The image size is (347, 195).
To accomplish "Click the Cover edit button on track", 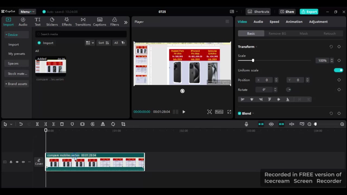I will (x=39, y=162).
